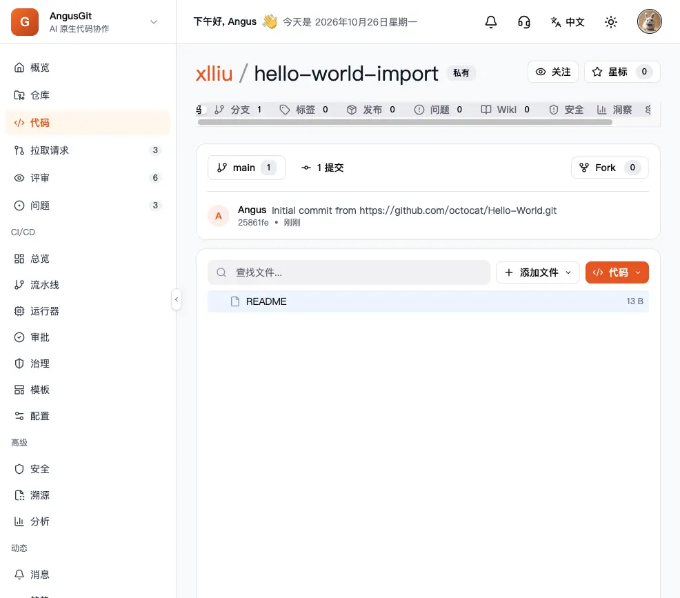Image resolution: width=680 pixels, height=598 pixels.
Task: Collapse the sidebar with arrow handle
Action: [176, 299]
